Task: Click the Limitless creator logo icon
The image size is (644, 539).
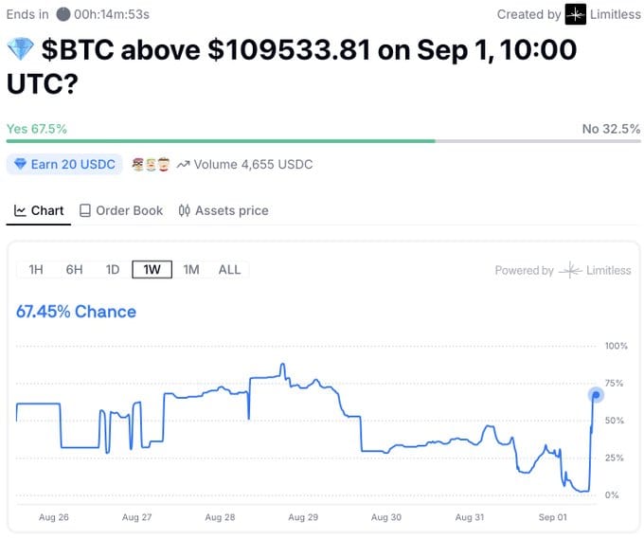Action: pos(575,14)
